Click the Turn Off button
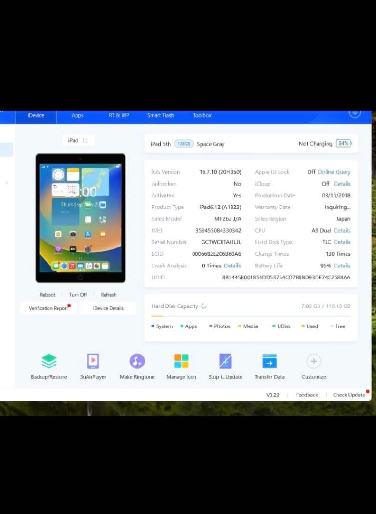This screenshot has height=514, width=376. [78, 295]
